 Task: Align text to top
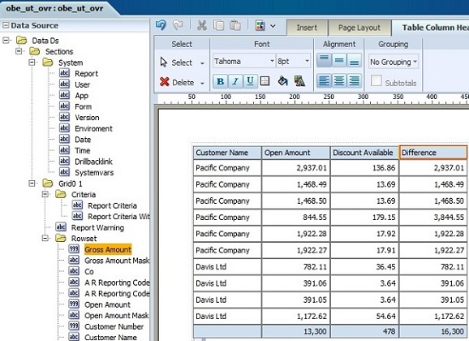pos(324,60)
